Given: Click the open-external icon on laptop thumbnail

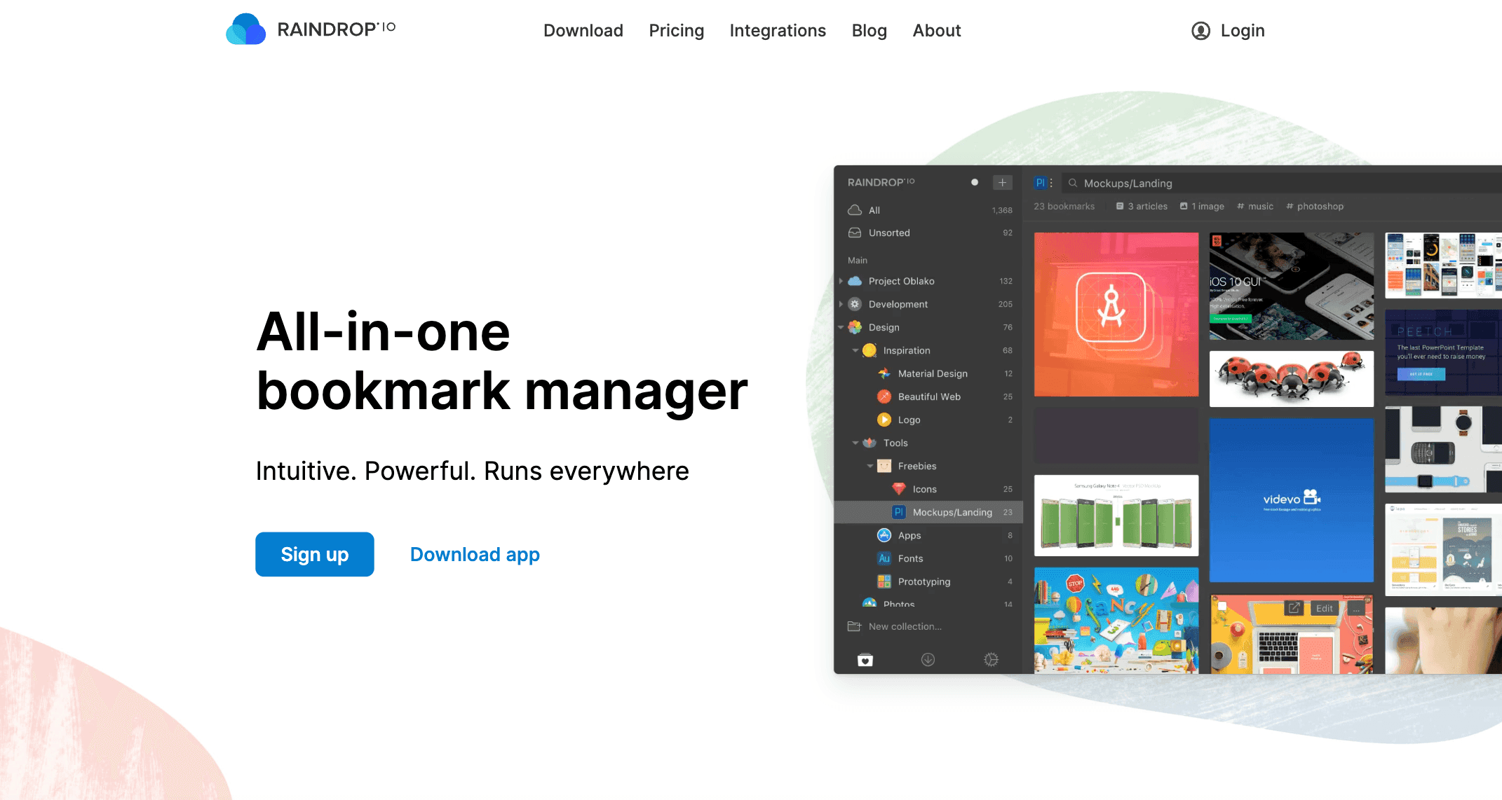Looking at the screenshot, I should pyautogui.click(x=1294, y=608).
